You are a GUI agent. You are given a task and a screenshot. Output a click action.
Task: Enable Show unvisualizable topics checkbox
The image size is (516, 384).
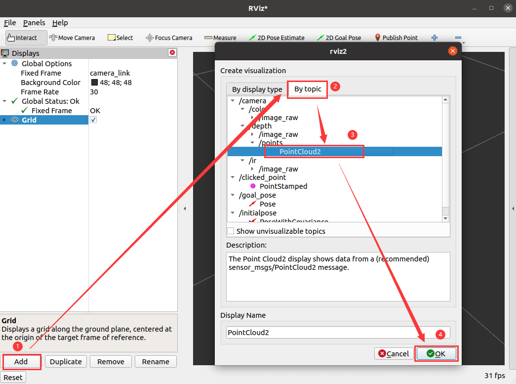(x=231, y=231)
